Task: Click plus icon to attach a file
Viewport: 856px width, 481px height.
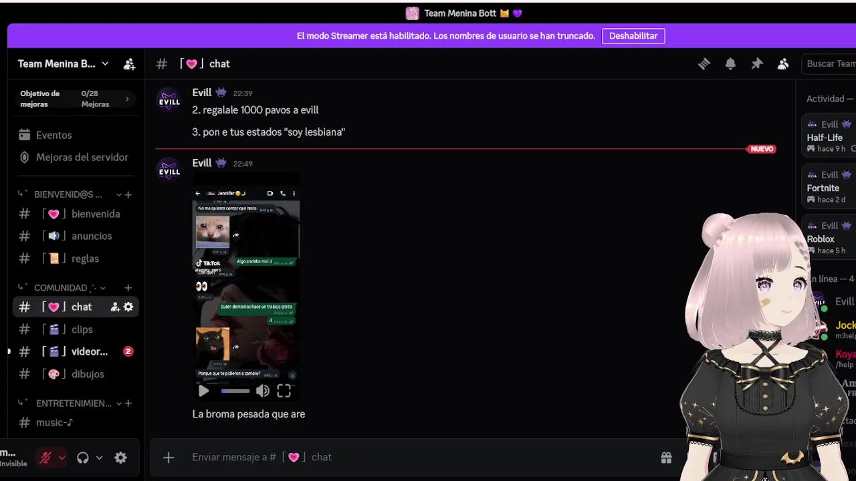Action: (169, 458)
